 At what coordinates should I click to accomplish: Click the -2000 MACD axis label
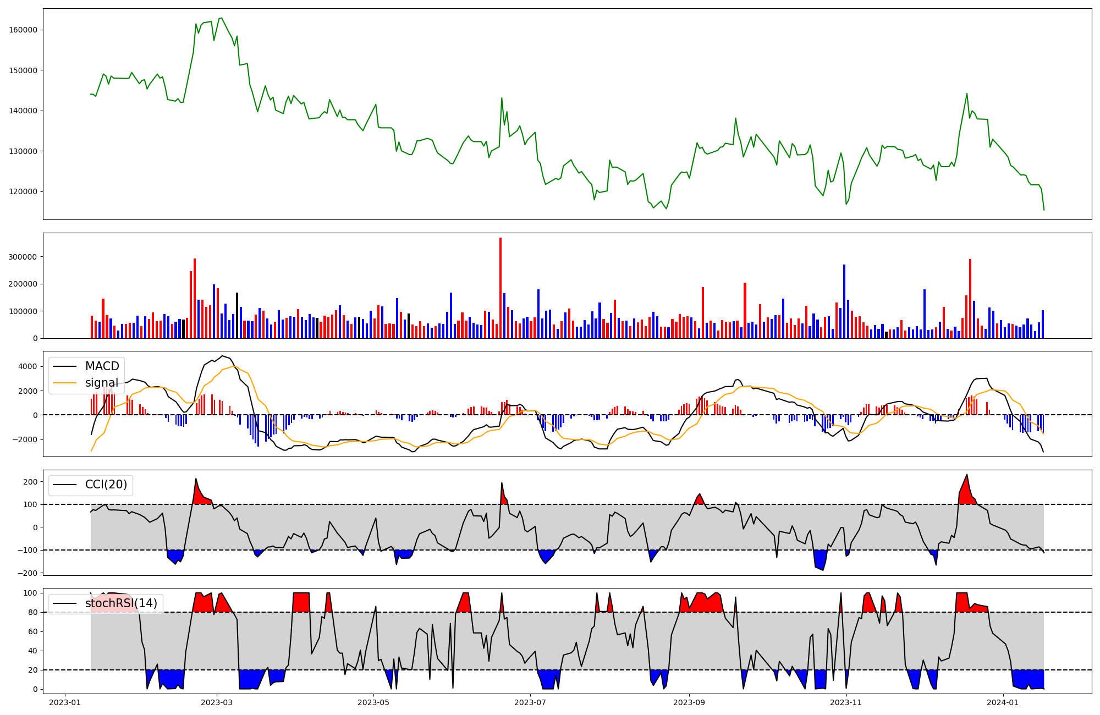25,439
